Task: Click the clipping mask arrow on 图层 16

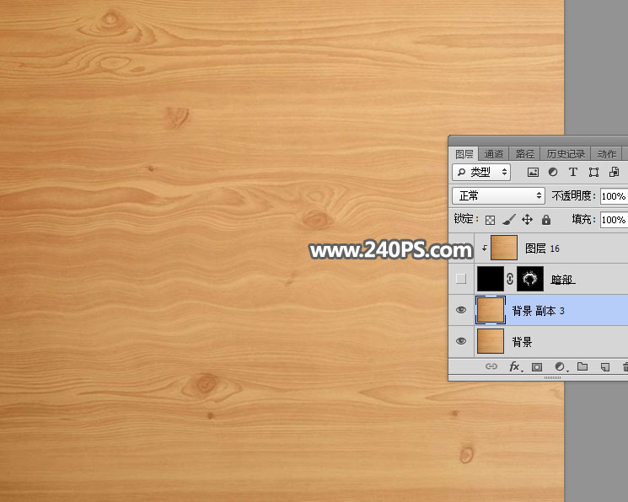Action: point(484,248)
